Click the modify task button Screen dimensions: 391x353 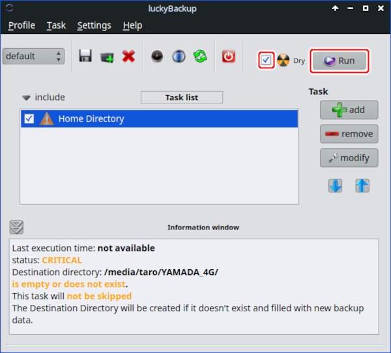[348, 157]
